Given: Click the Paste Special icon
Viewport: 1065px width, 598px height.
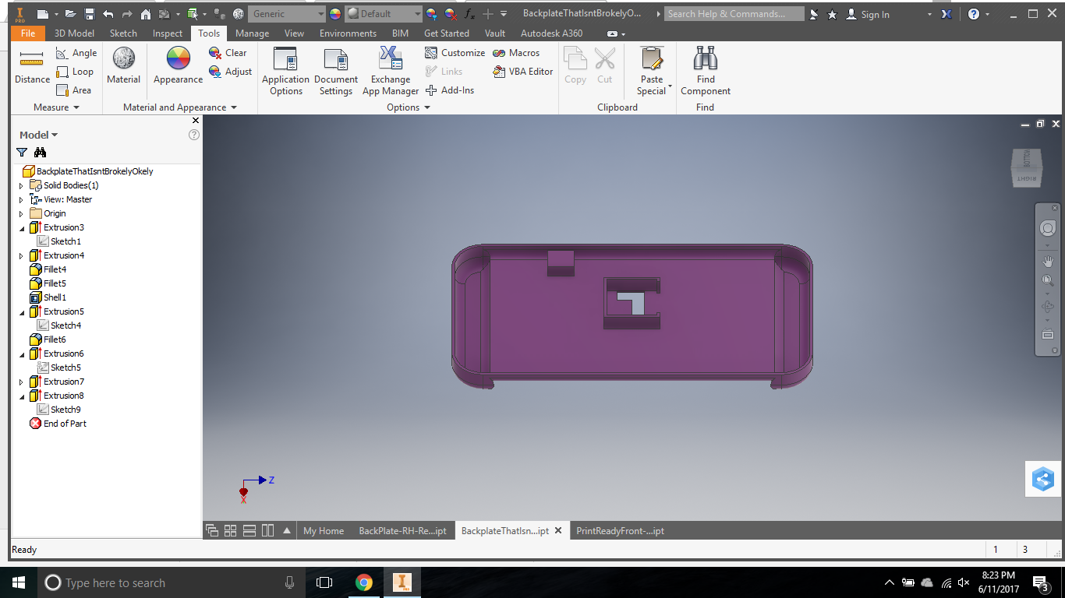Looking at the screenshot, I should tap(651, 59).
